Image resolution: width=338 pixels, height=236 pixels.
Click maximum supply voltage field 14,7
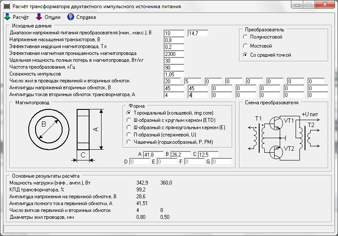coord(198,33)
